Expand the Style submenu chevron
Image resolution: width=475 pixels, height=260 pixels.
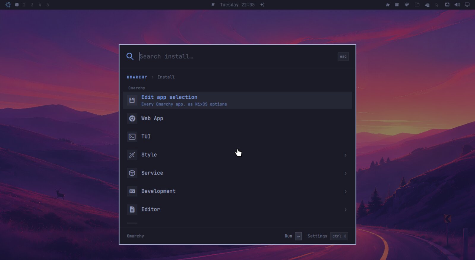click(x=346, y=155)
